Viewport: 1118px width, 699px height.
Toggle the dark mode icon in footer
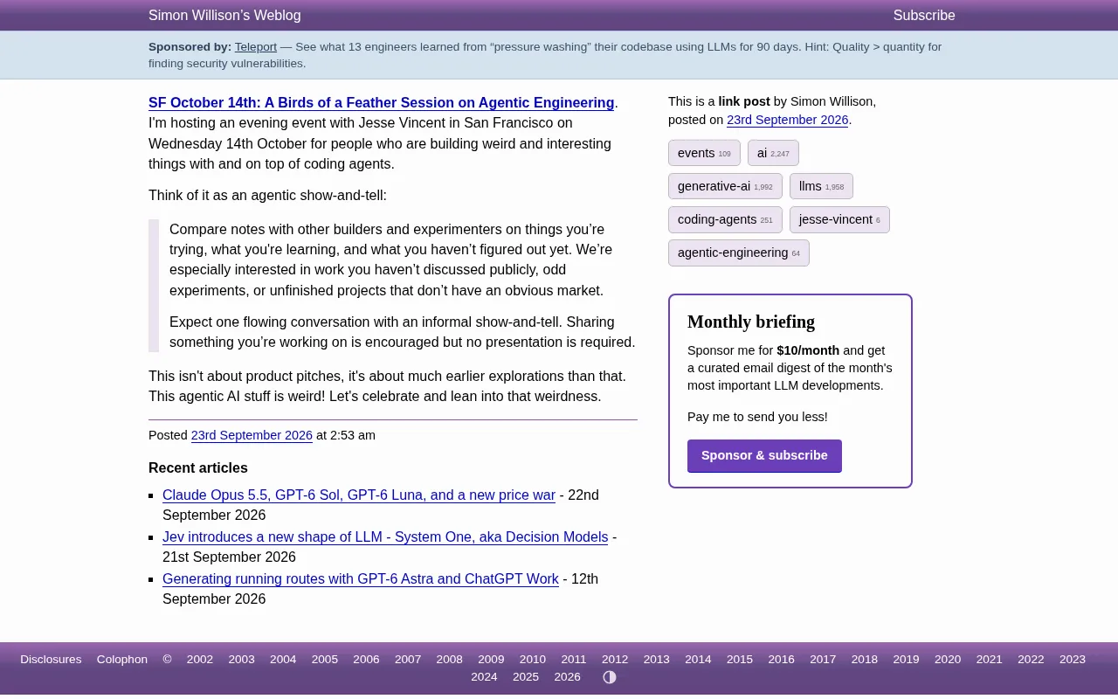click(610, 677)
